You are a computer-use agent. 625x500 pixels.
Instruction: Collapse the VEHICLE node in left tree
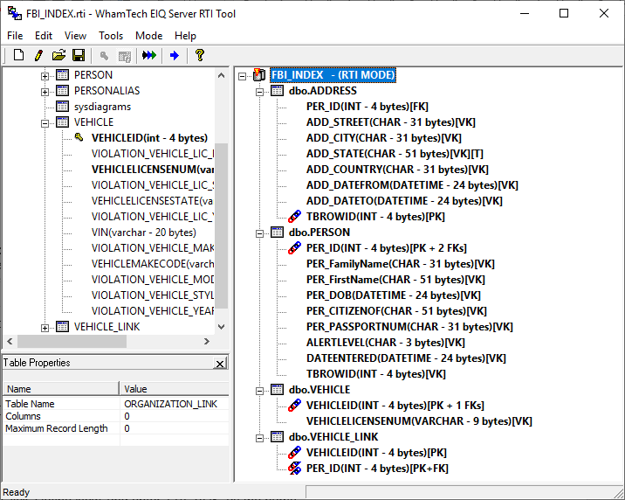[45, 123]
